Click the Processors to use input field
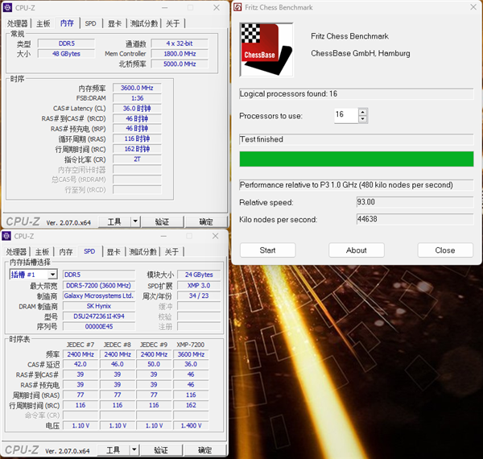 (345, 115)
